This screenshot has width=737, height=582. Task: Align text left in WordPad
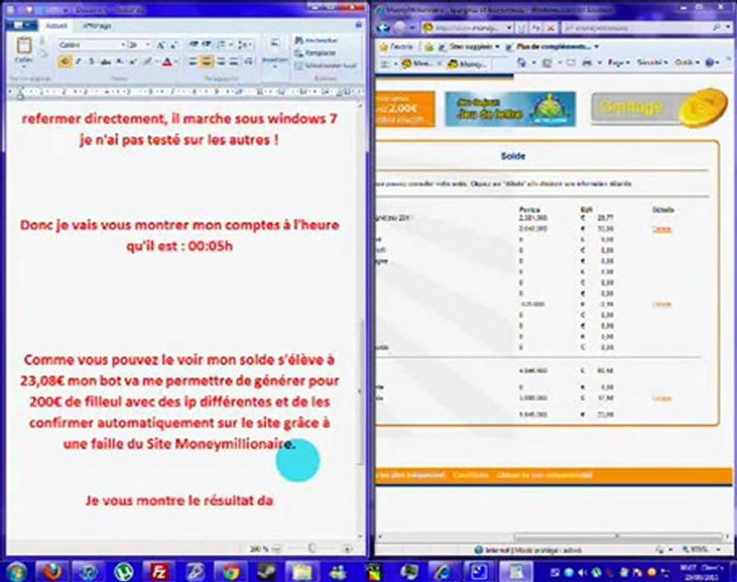pyautogui.click(x=193, y=61)
